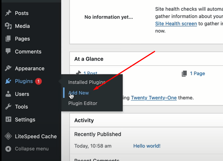Screen dimensions: 223x161
Task: Open the Settings menu
Action: pyautogui.click(x=25, y=120)
